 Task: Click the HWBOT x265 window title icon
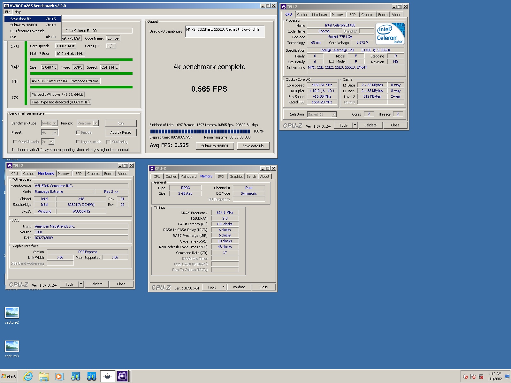pos(6,6)
